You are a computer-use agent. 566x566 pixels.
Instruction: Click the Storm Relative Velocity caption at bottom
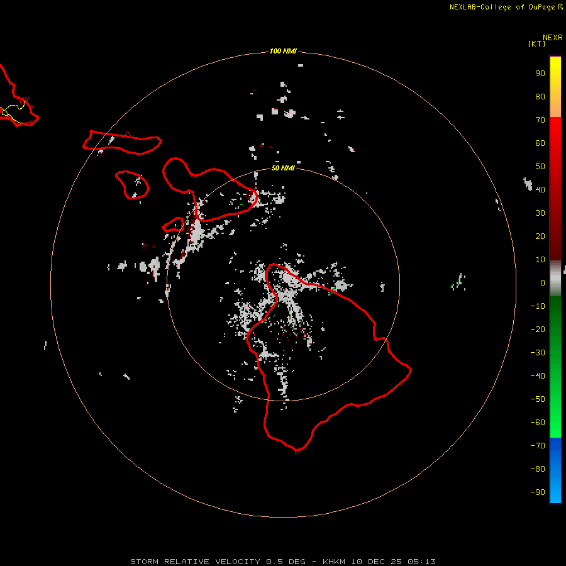pyautogui.click(x=283, y=562)
